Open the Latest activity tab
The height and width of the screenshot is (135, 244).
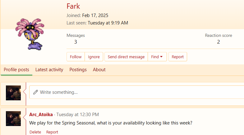pyautogui.click(x=49, y=70)
